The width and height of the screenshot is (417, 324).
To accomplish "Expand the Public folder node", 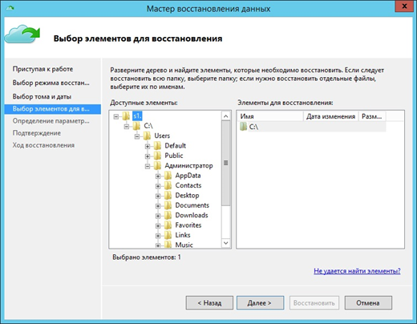I will 148,156.
